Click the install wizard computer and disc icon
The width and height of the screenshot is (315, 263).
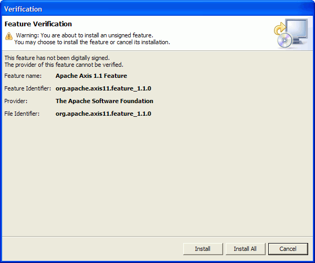291,34
